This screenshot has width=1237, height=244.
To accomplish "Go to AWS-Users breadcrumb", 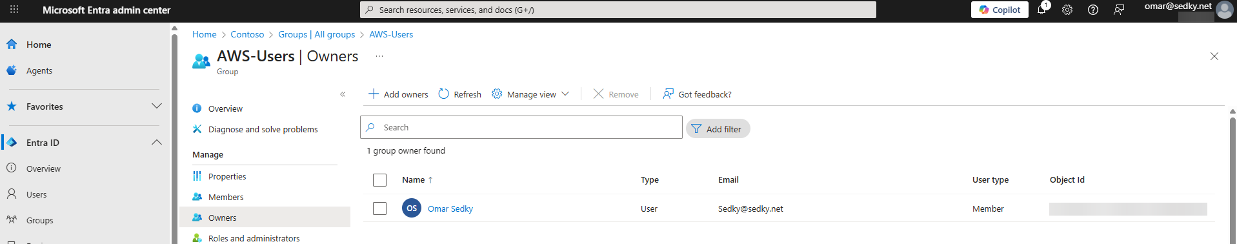I will pos(391,34).
